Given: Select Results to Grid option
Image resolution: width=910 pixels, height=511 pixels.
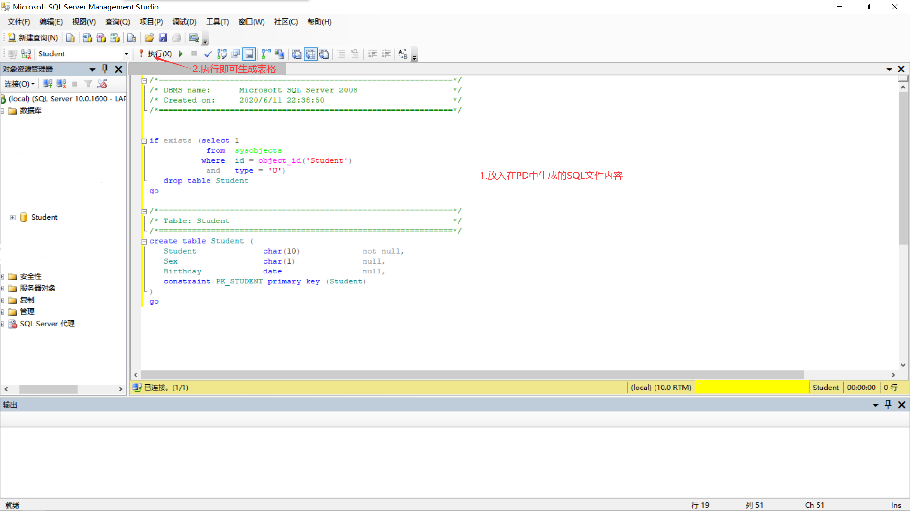Looking at the screenshot, I should 310,54.
